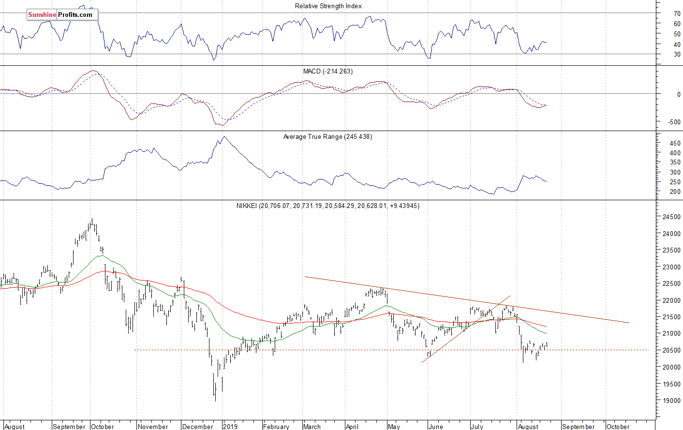Image resolution: width=683 pixels, height=430 pixels.
Task: Click the 21500 price axis value
Action: tap(672, 317)
